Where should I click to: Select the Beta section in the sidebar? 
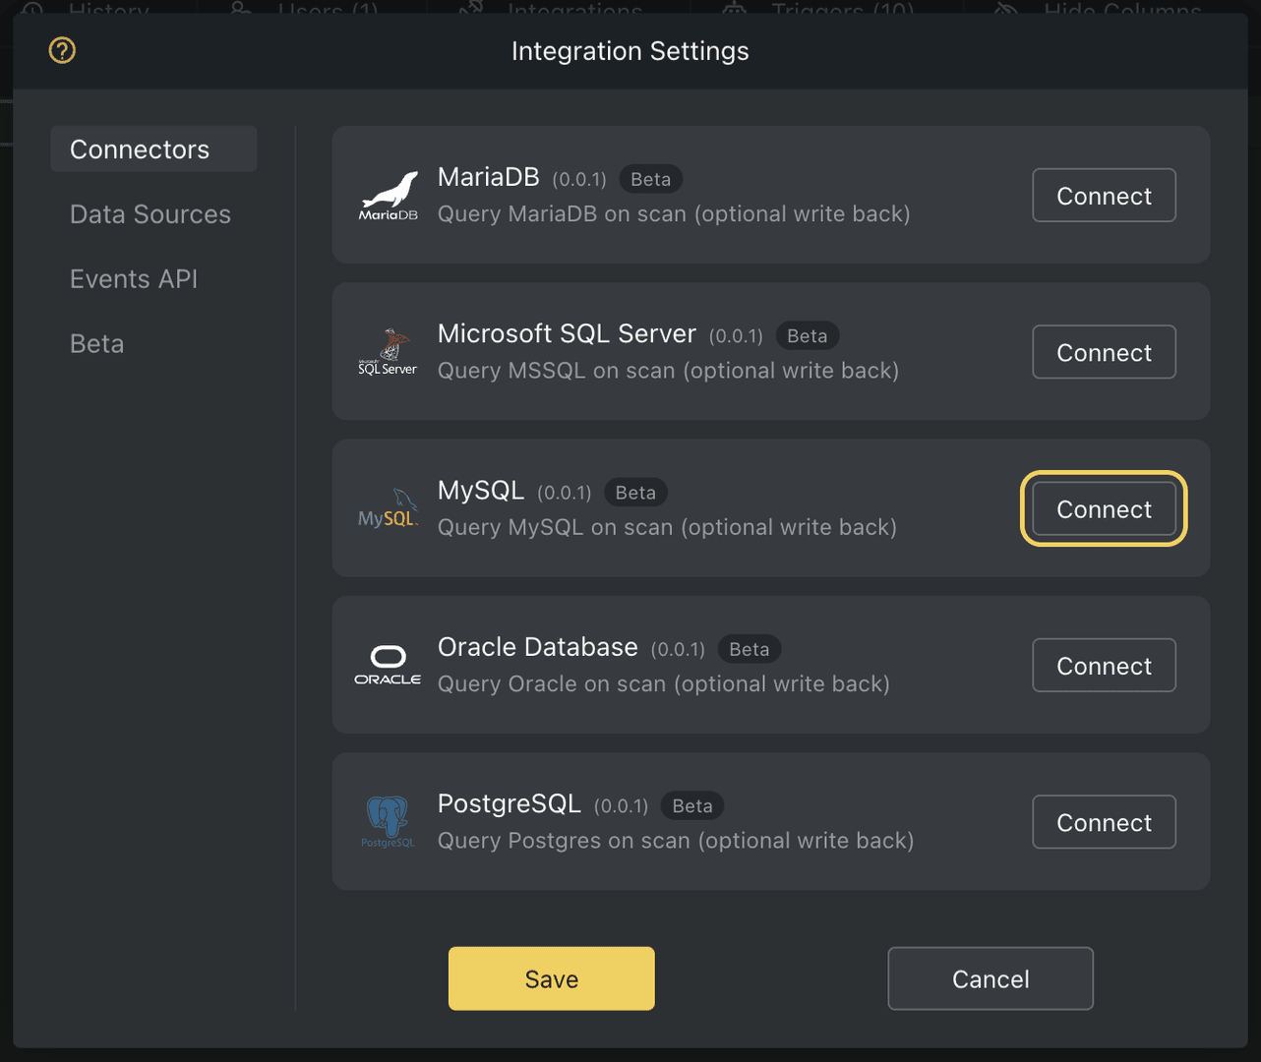click(x=96, y=343)
